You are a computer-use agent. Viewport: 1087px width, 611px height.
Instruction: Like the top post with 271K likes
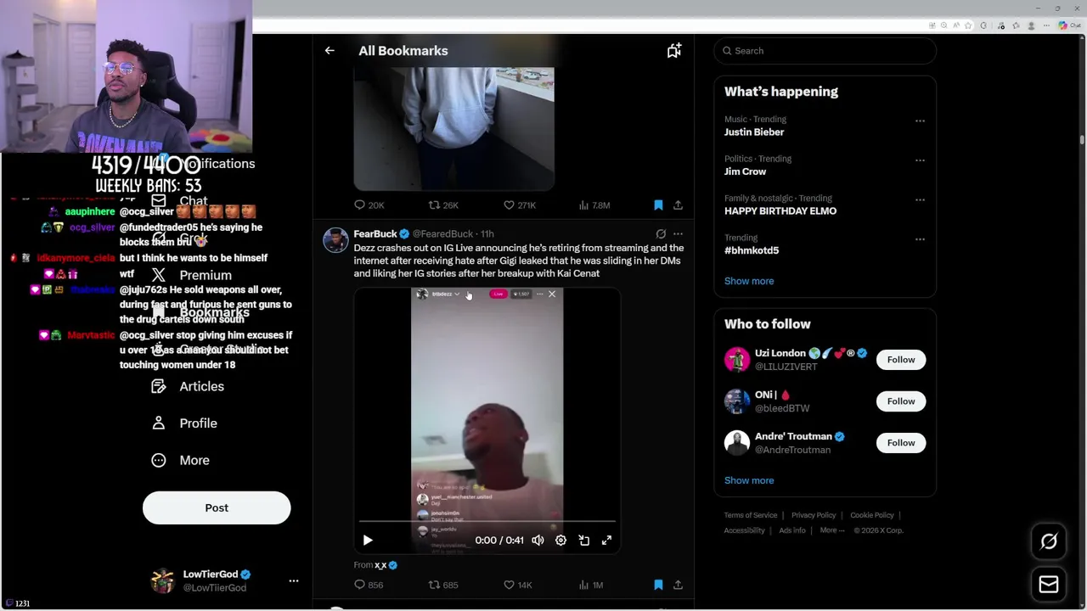pyautogui.click(x=520, y=205)
